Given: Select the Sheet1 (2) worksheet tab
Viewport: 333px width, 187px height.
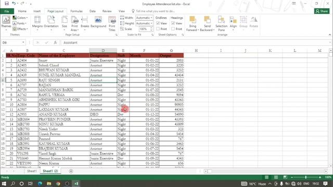Looking at the screenshot, I should click(50, 171).
